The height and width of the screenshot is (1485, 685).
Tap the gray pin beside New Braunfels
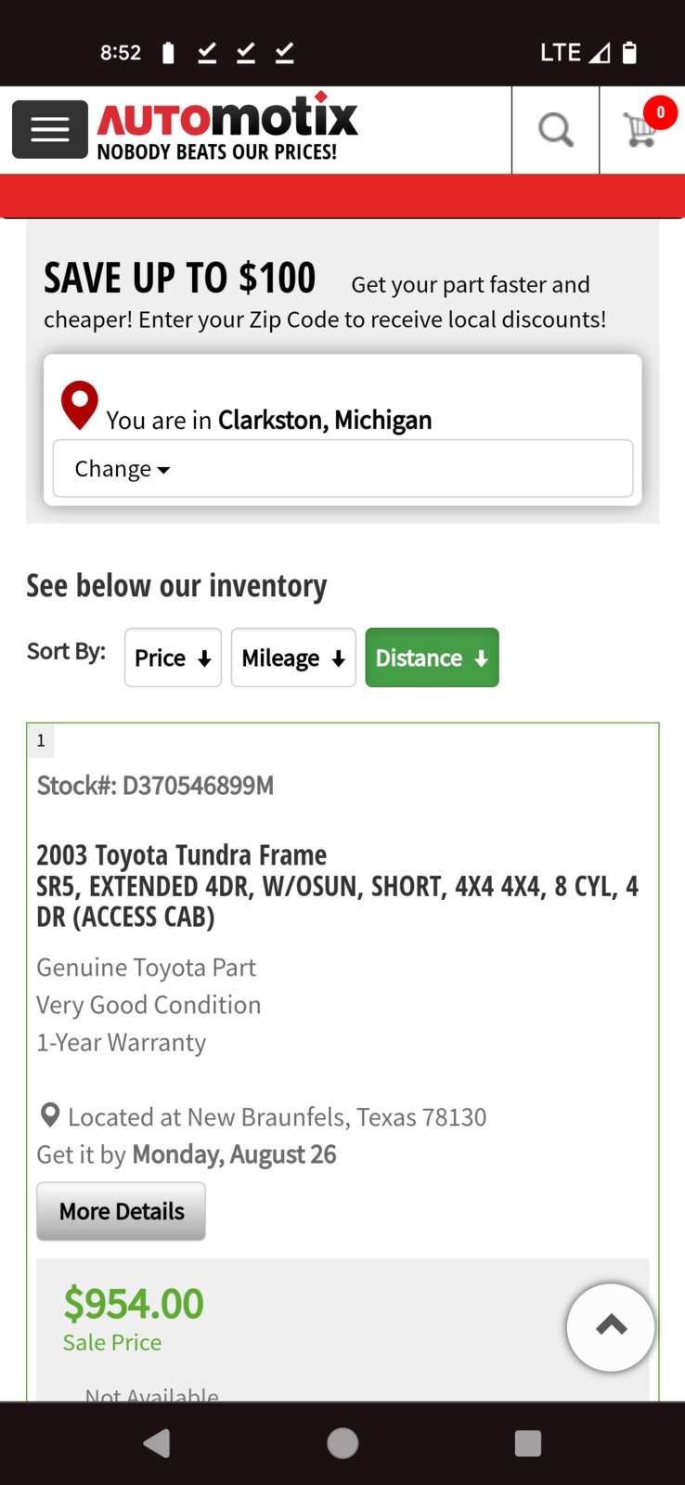tap(50, 1115)
